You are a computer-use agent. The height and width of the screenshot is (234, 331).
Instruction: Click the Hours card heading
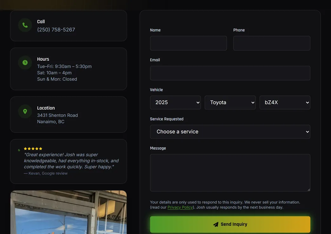(43, 59)
